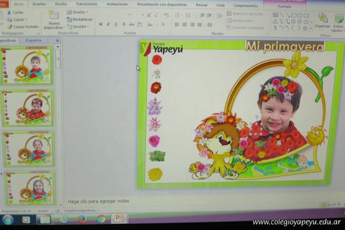Toggle italic text formatting
The image size is (345, 230).
coord(108,24)
